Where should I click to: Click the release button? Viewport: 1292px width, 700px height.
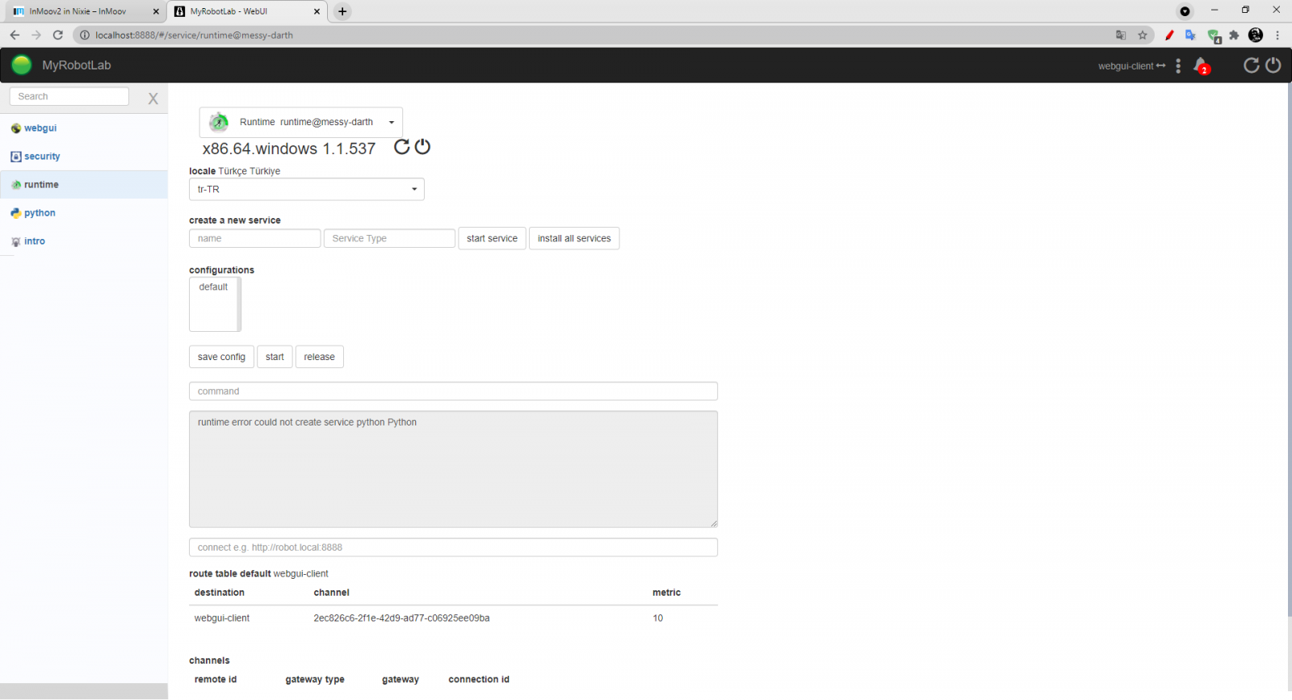(x=319, y=357)
